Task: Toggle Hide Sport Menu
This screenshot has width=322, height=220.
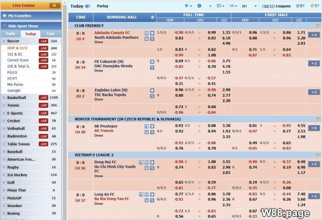Action: click(x=31, y=26)
